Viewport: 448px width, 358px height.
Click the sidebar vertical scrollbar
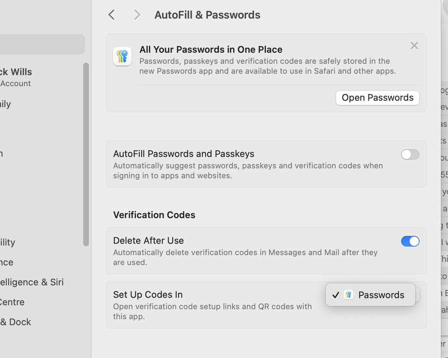coord(86,154)
